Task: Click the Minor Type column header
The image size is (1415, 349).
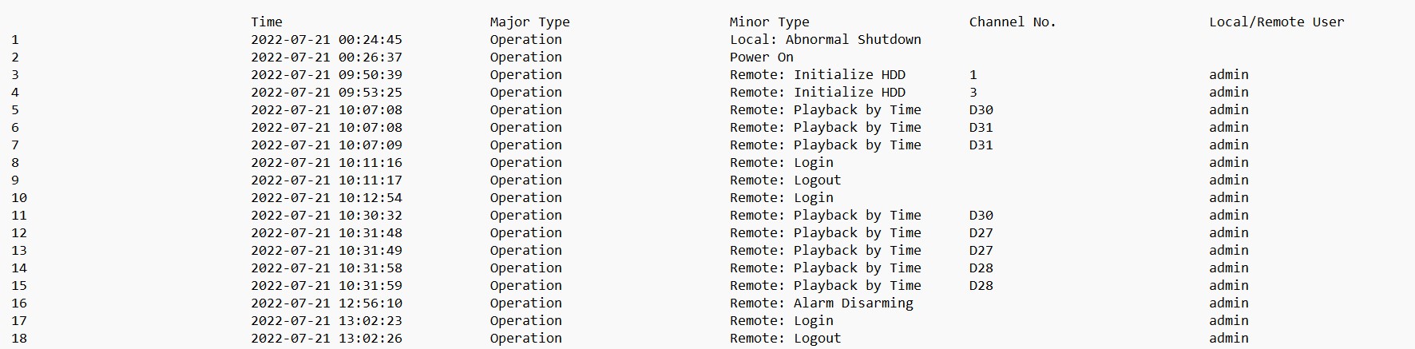Action: coord(769,22)
